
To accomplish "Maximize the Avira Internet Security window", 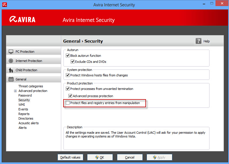I will point(212,3).
